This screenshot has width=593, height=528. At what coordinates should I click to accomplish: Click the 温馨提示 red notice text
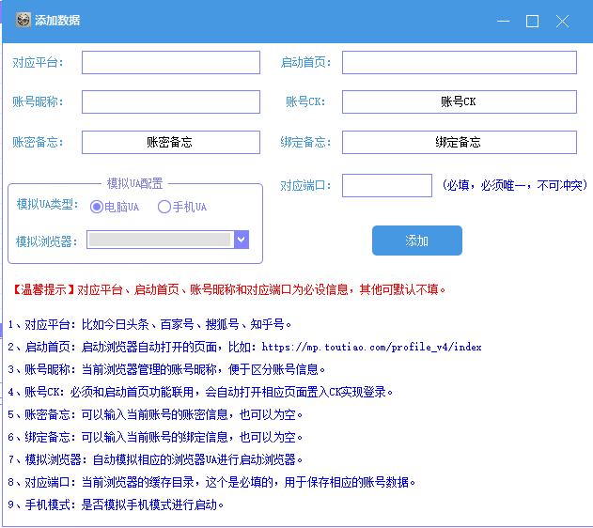click(228, 290)
